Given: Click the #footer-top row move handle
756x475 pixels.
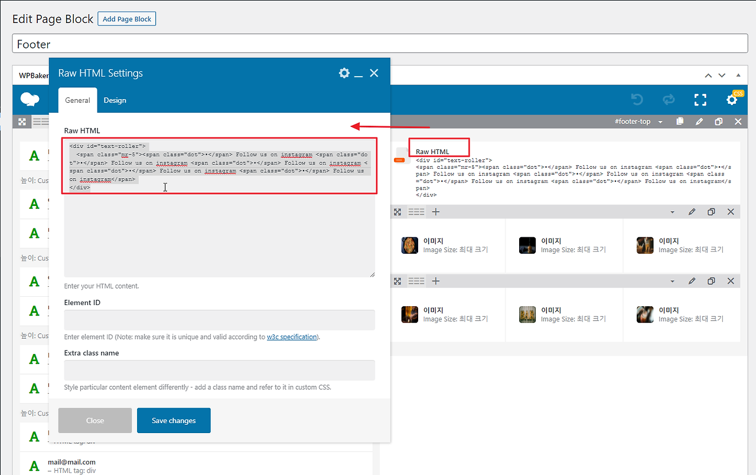Looking at the screenshot, I should (22, 122).
